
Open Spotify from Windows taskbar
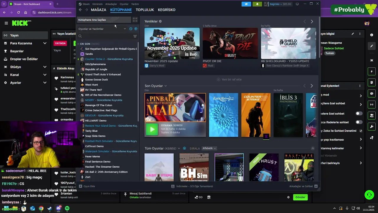67,208
